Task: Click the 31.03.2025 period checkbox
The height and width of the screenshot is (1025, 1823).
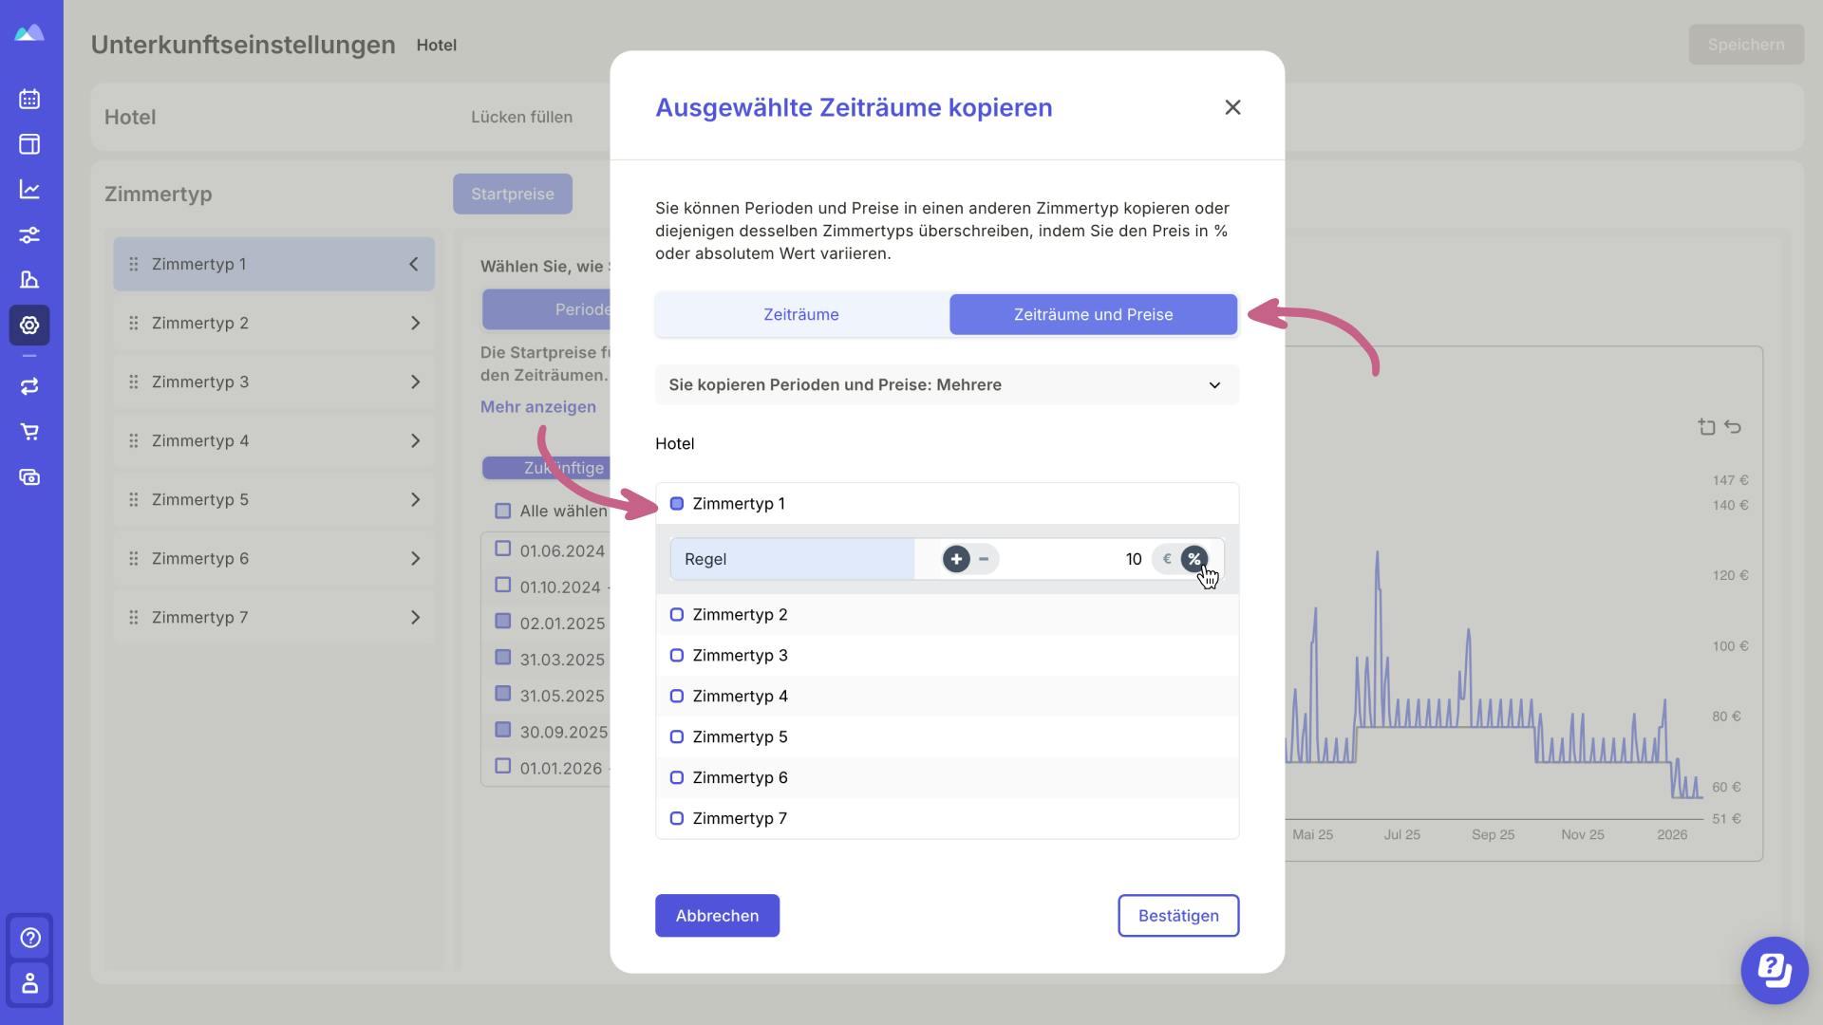Action: [503, 657]
